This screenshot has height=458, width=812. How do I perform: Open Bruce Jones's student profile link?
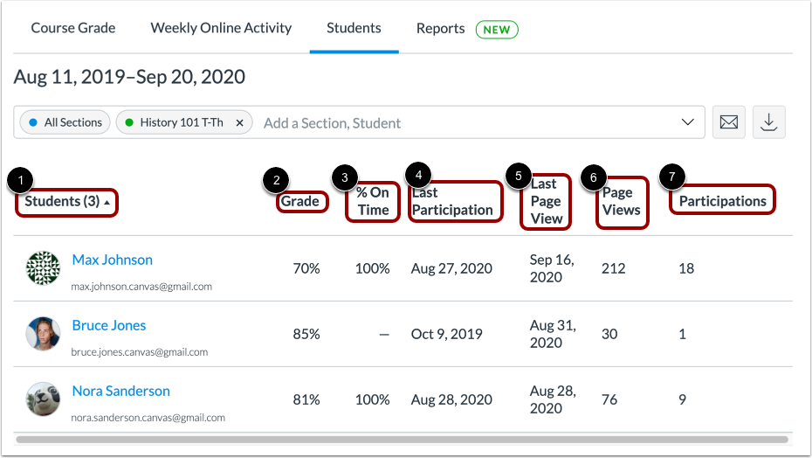109,325
